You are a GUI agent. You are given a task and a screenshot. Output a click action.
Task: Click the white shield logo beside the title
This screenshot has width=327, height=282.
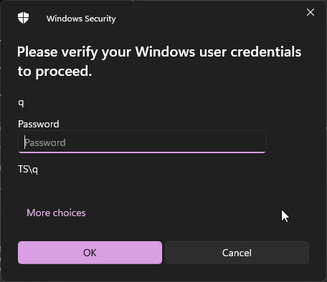[x=23, y=18]
